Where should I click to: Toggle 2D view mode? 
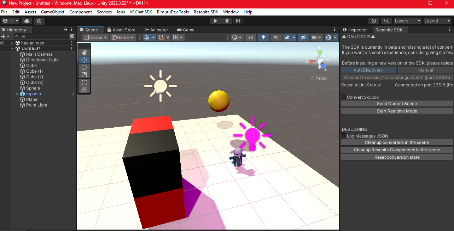(251, 37)
